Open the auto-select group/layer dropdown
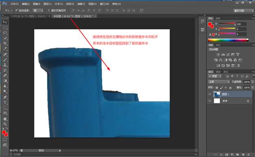Image resolution: width=255 pixels, height=157 pixels. 38,11
